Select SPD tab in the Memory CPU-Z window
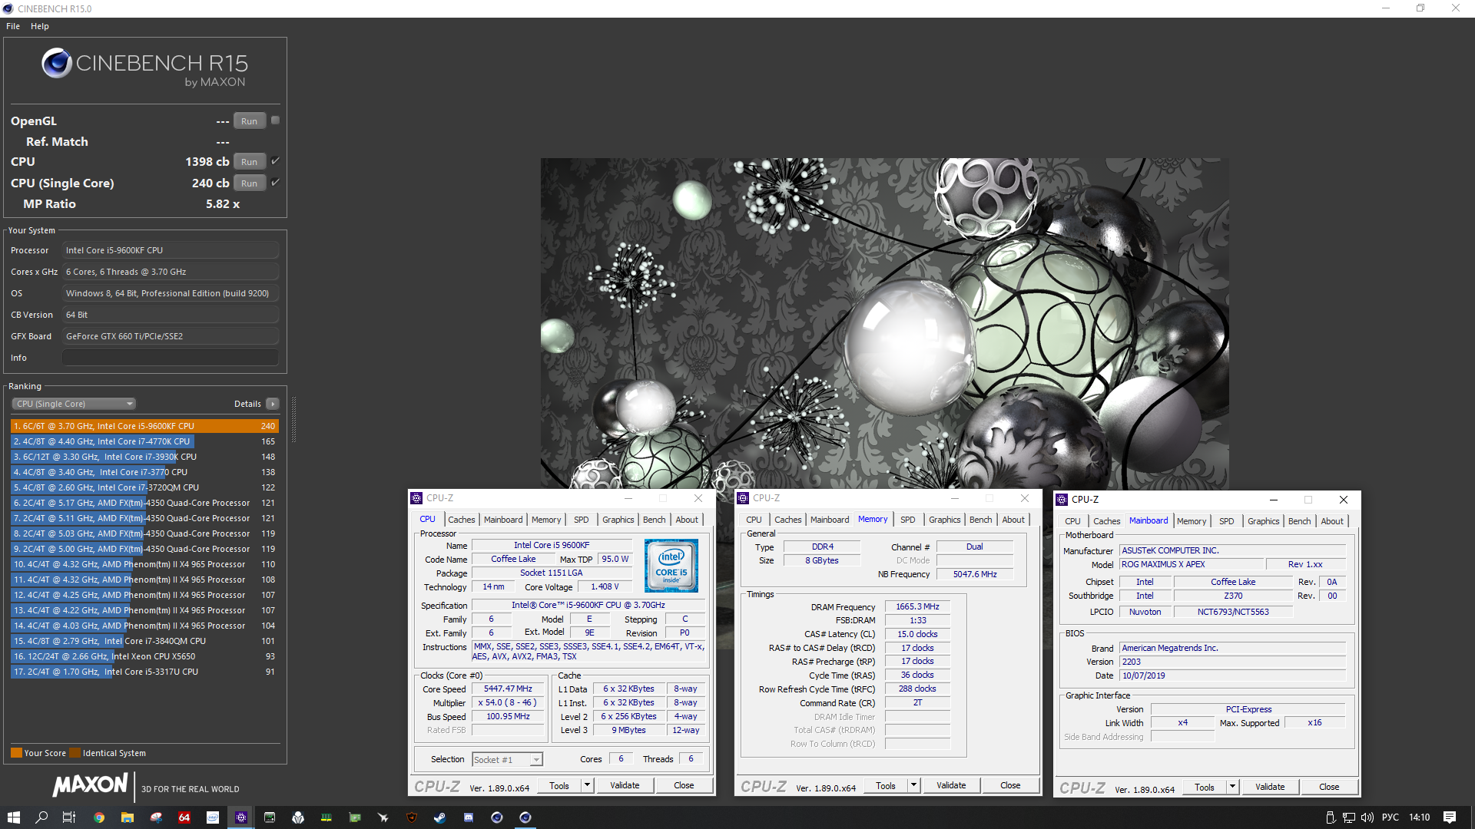The image size is (1475, 829). pos(908,520)
